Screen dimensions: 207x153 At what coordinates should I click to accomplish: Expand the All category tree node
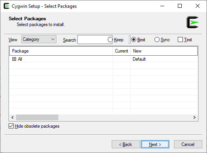[x=14, y=59]
